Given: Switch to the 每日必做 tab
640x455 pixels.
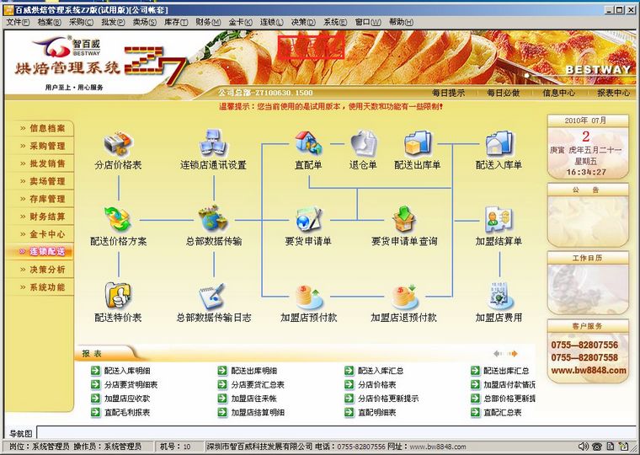Looking at the screenshot, I should pyautogui.click(x=504, y=94).
